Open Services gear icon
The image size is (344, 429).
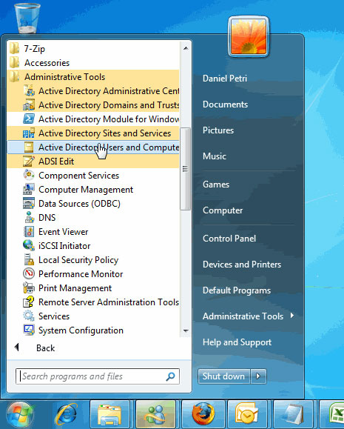click(29, 316)
